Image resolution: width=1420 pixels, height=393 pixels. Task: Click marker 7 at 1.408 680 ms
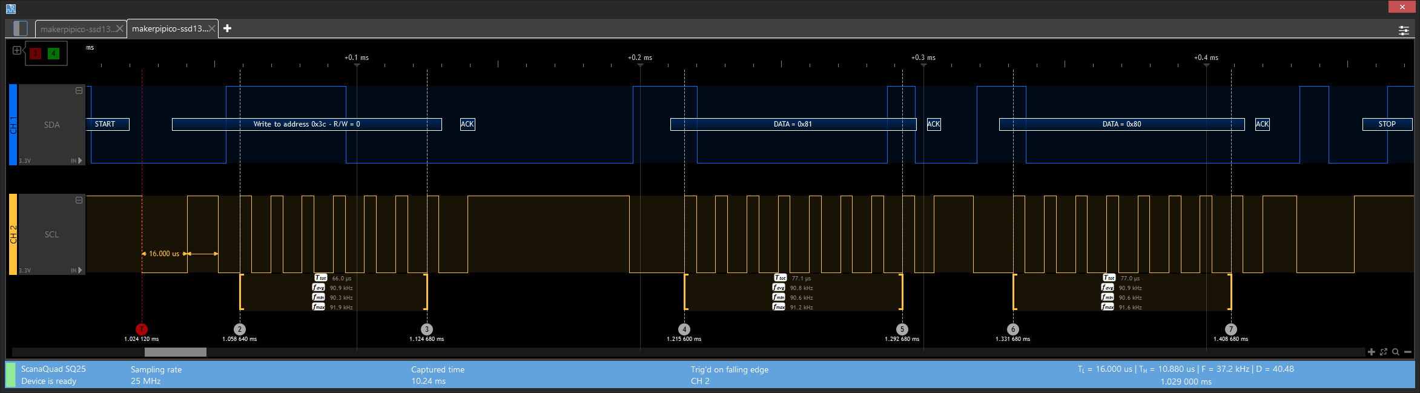tap(1231, 329)
